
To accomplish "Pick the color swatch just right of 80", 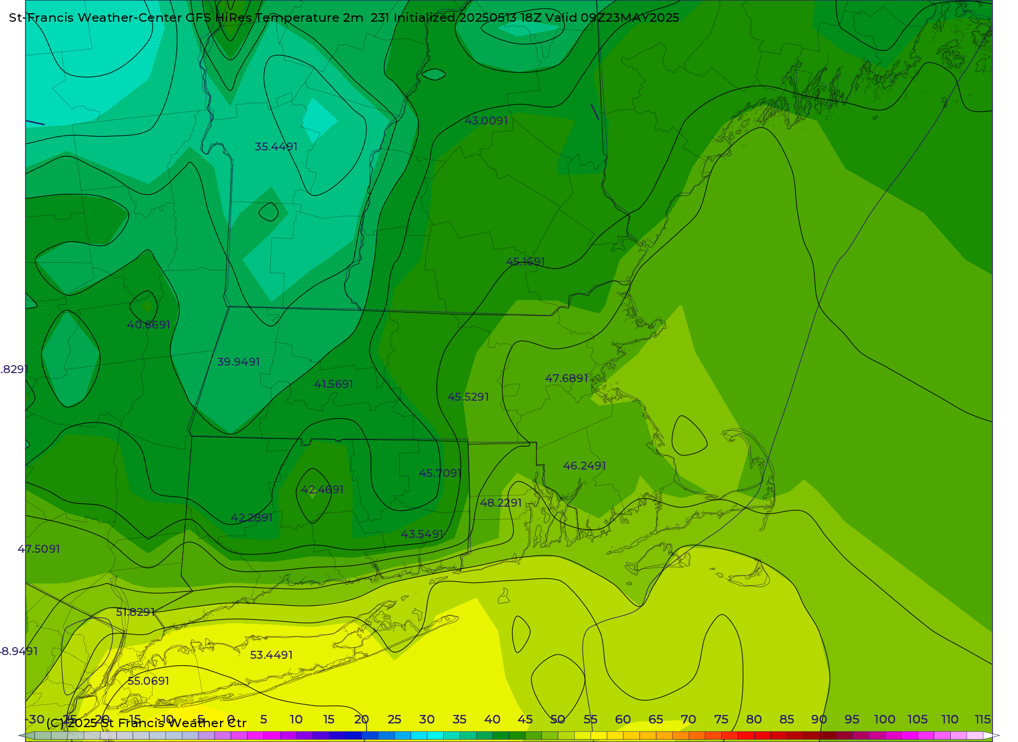I will tap(762, 736).
